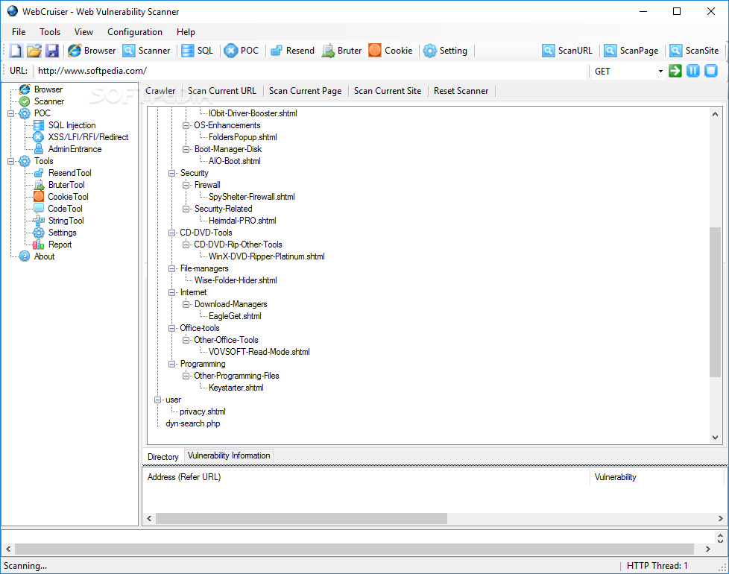729x574 pixels.
Task: Click the Crawler button
Action: point(160,91)
